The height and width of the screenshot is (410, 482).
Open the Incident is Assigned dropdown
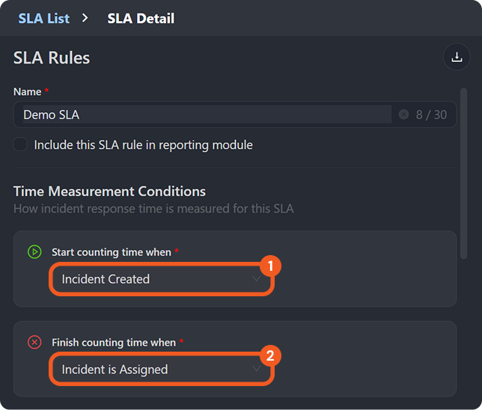tap(150, 370)
